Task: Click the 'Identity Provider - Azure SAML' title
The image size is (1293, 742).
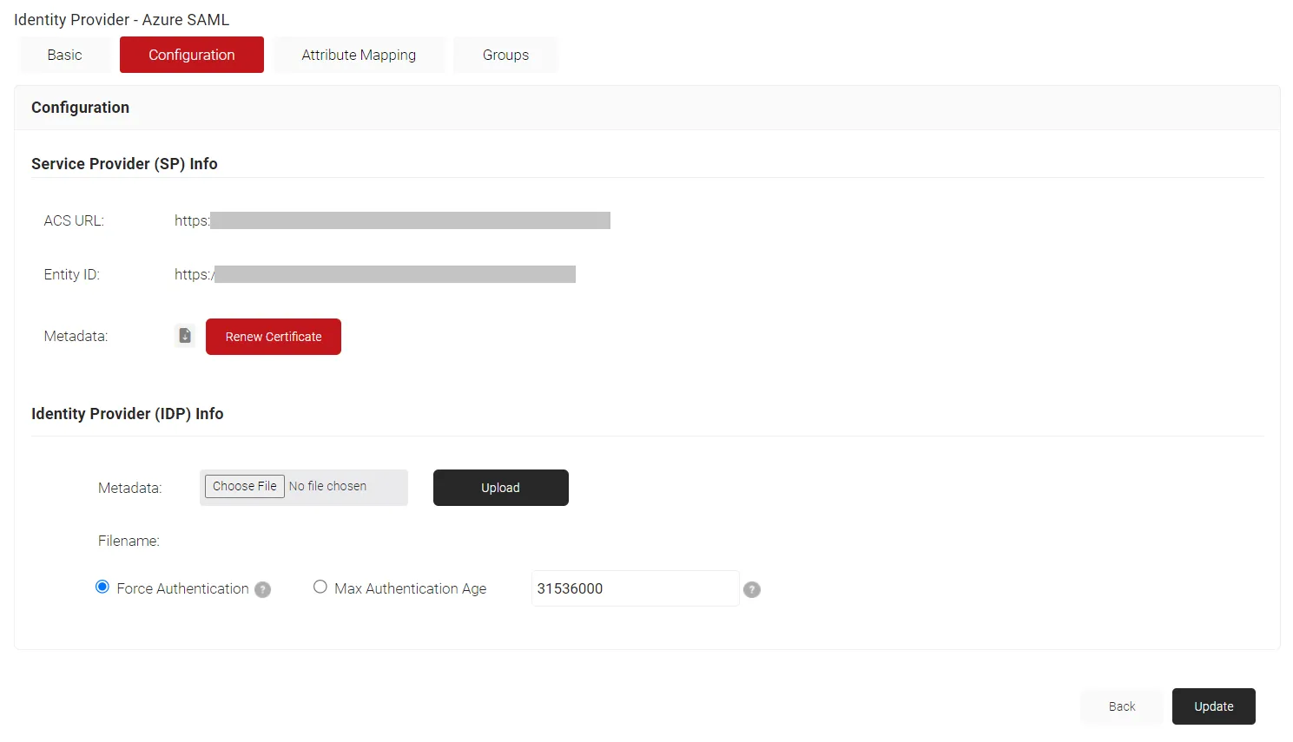Action: point(122,19)
